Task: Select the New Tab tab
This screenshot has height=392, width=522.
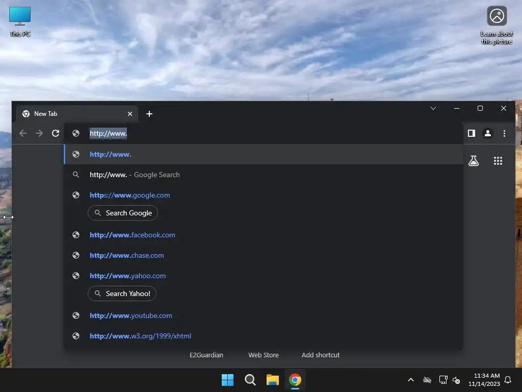Action: [x=77, y=114]
